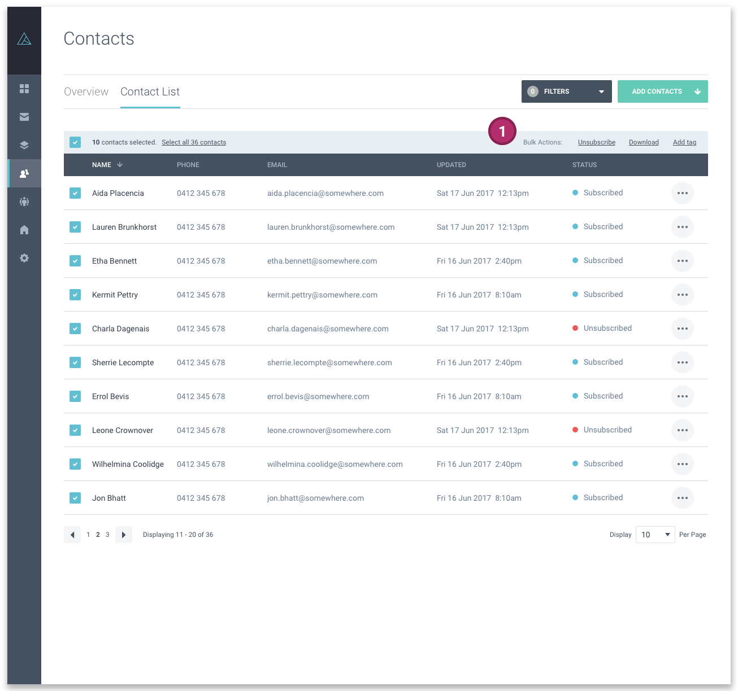Click email jon.bhatt@somewhere.com
Viewport: 738px width, 691px height.
coord(315,498)
